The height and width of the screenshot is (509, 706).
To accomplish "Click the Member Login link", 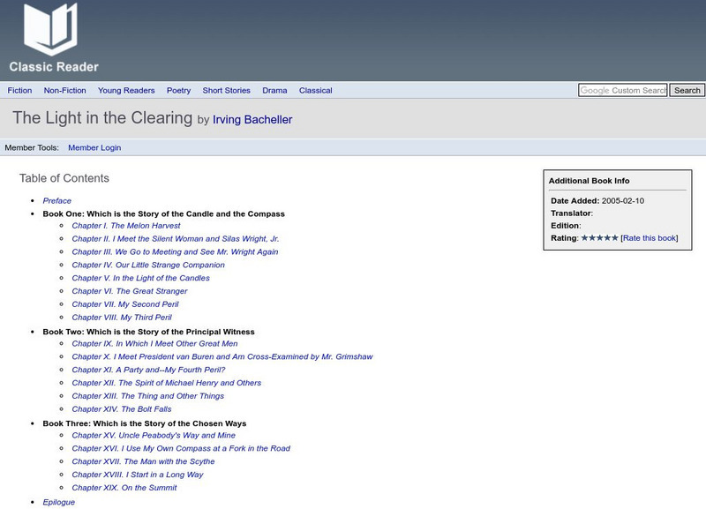I will point(94,147).
